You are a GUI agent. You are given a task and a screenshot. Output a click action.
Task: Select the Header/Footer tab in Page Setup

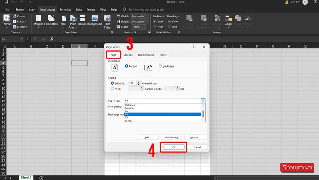pyautogui.click(x=146, y=55)
